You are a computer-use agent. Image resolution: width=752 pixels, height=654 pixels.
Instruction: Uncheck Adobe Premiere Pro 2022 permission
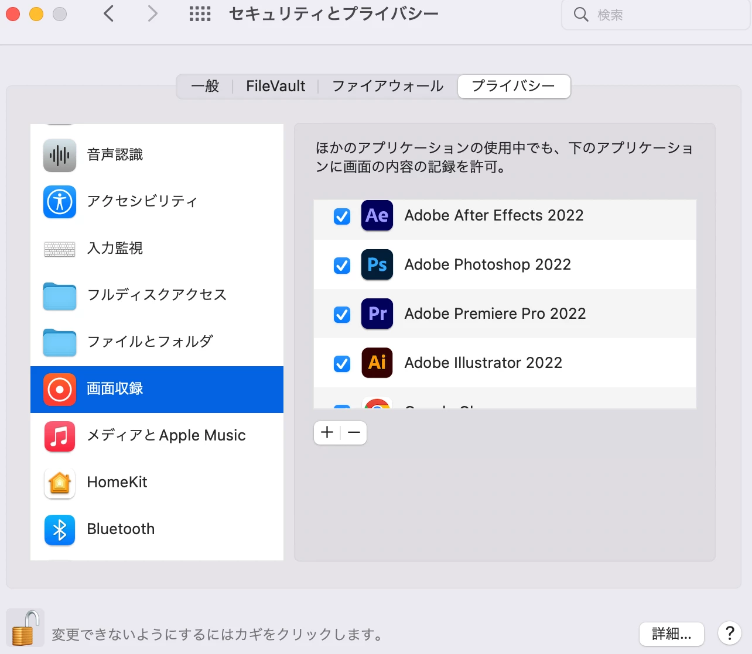pyautogui.click(x=342, y=315)
